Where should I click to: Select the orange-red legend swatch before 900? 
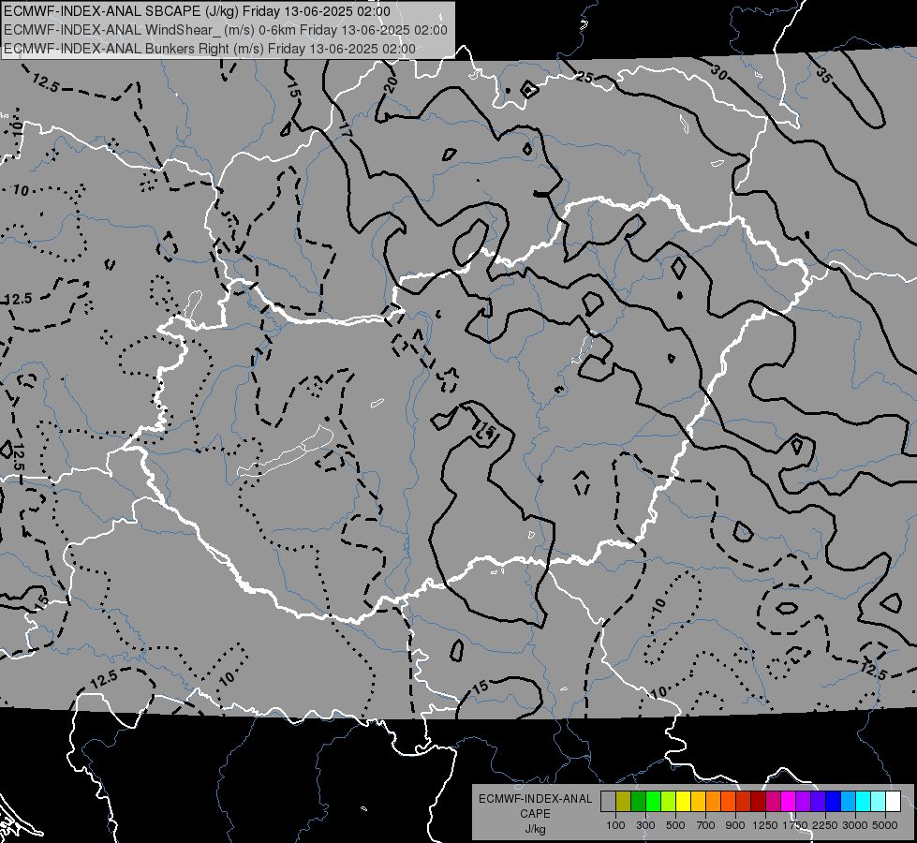729,801
